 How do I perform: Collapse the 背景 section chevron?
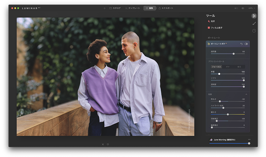246,94
